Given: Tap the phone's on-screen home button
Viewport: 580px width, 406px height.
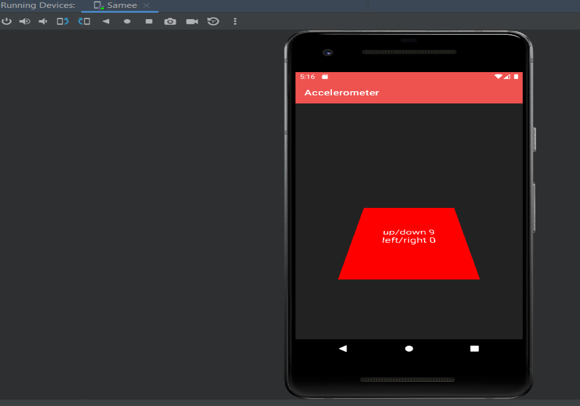Looking at the screenshot, I should [409, 349].
